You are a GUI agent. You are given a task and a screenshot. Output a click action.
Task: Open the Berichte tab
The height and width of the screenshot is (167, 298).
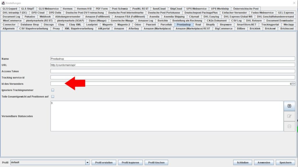(x=163, y=21)
